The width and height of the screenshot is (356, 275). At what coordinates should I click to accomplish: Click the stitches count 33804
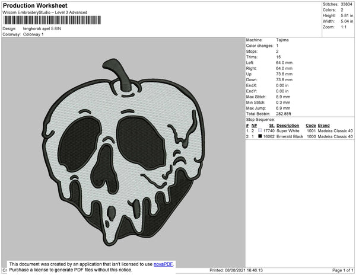point(347,4)
